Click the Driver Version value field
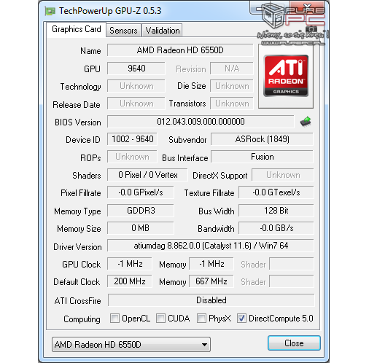 (211, 246)
